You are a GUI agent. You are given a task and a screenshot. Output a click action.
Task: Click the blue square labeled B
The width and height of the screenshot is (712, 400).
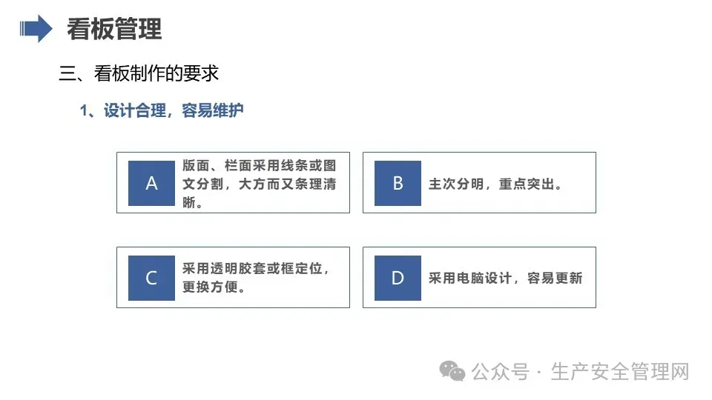[398, 183]
